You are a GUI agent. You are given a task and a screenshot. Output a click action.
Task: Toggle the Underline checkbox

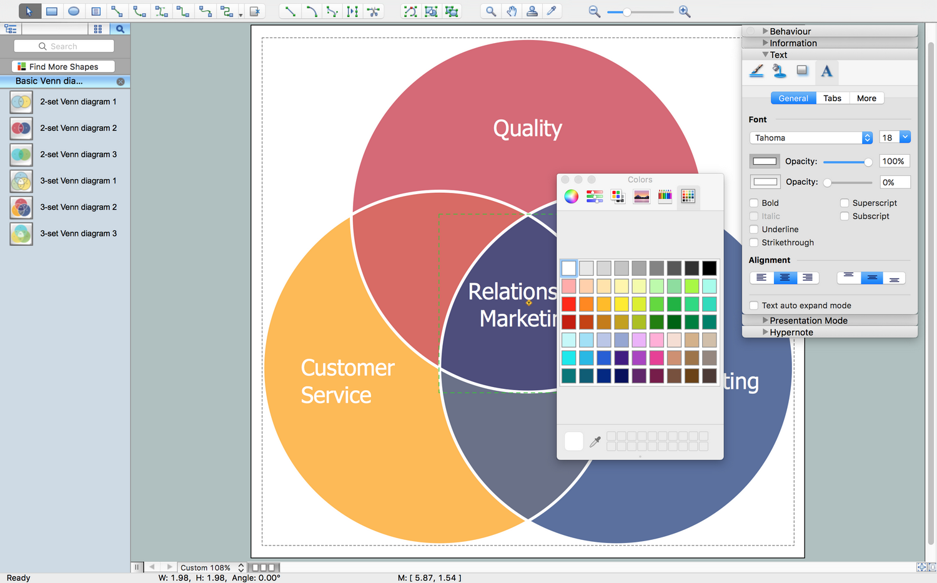[754, 229]
